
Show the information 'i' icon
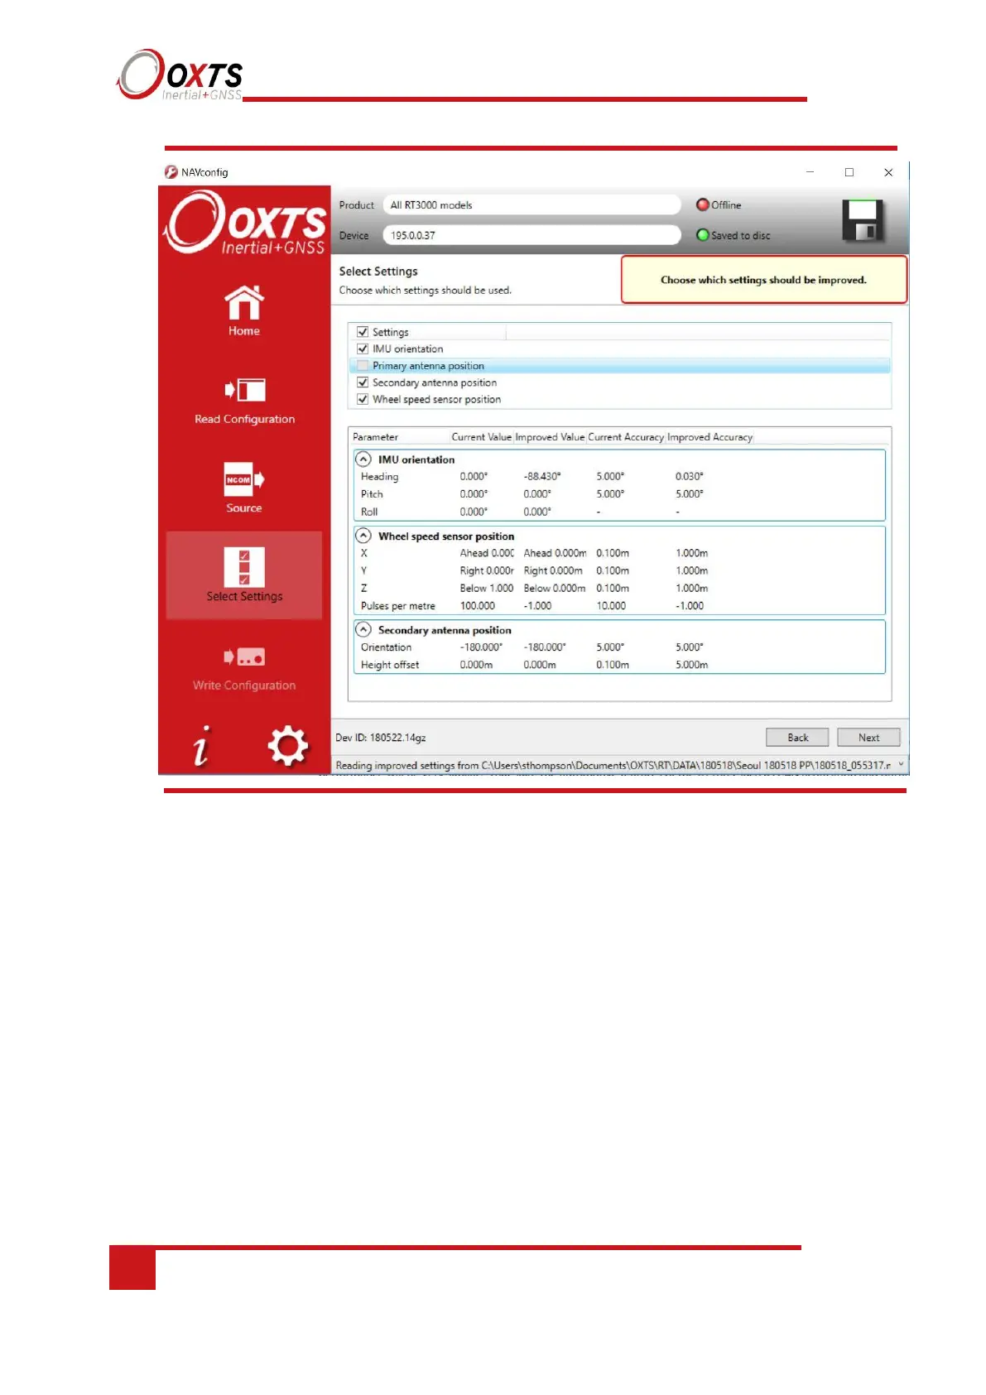click(201, 746)
